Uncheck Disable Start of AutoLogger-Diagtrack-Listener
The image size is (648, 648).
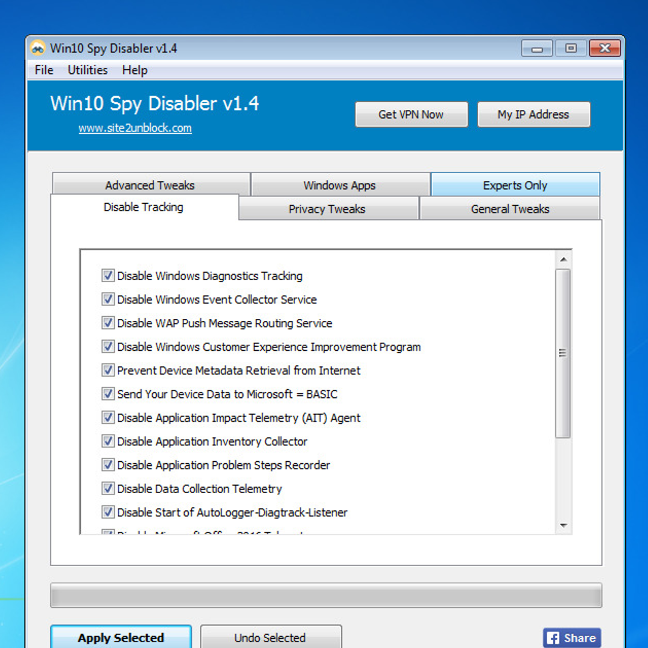point(108,512)
